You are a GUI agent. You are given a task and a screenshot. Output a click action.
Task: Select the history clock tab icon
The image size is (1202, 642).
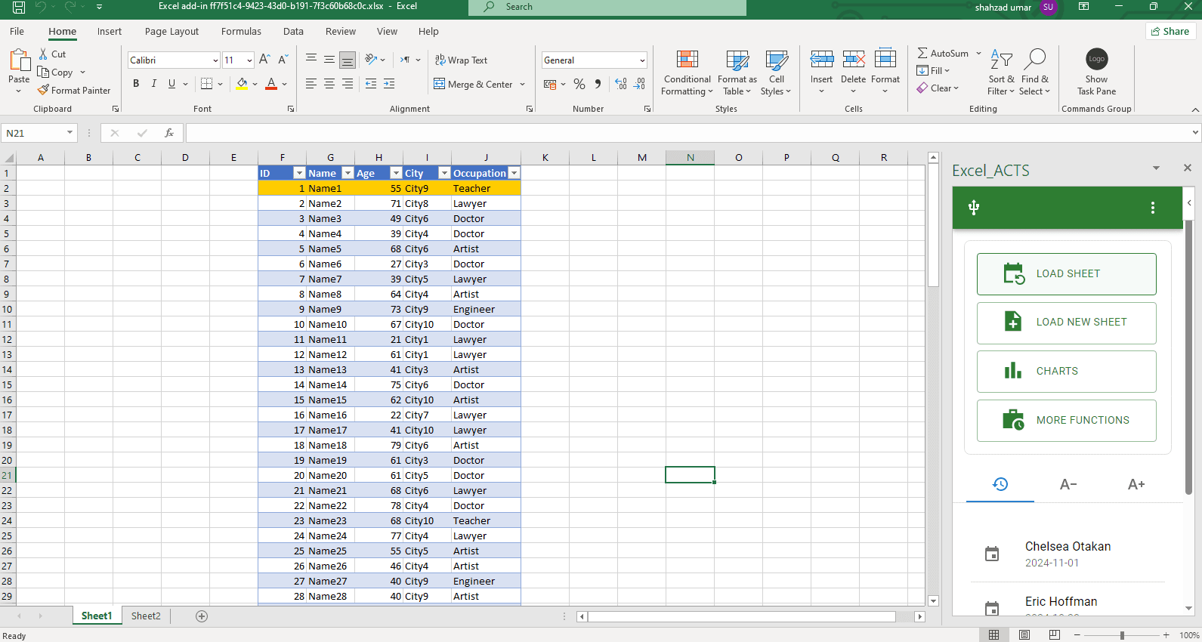[x=1000, y=484]
